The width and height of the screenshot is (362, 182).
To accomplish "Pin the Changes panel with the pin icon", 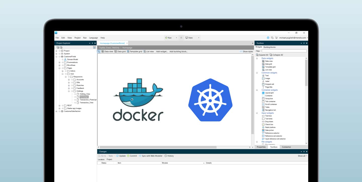I will coord(304,151).
